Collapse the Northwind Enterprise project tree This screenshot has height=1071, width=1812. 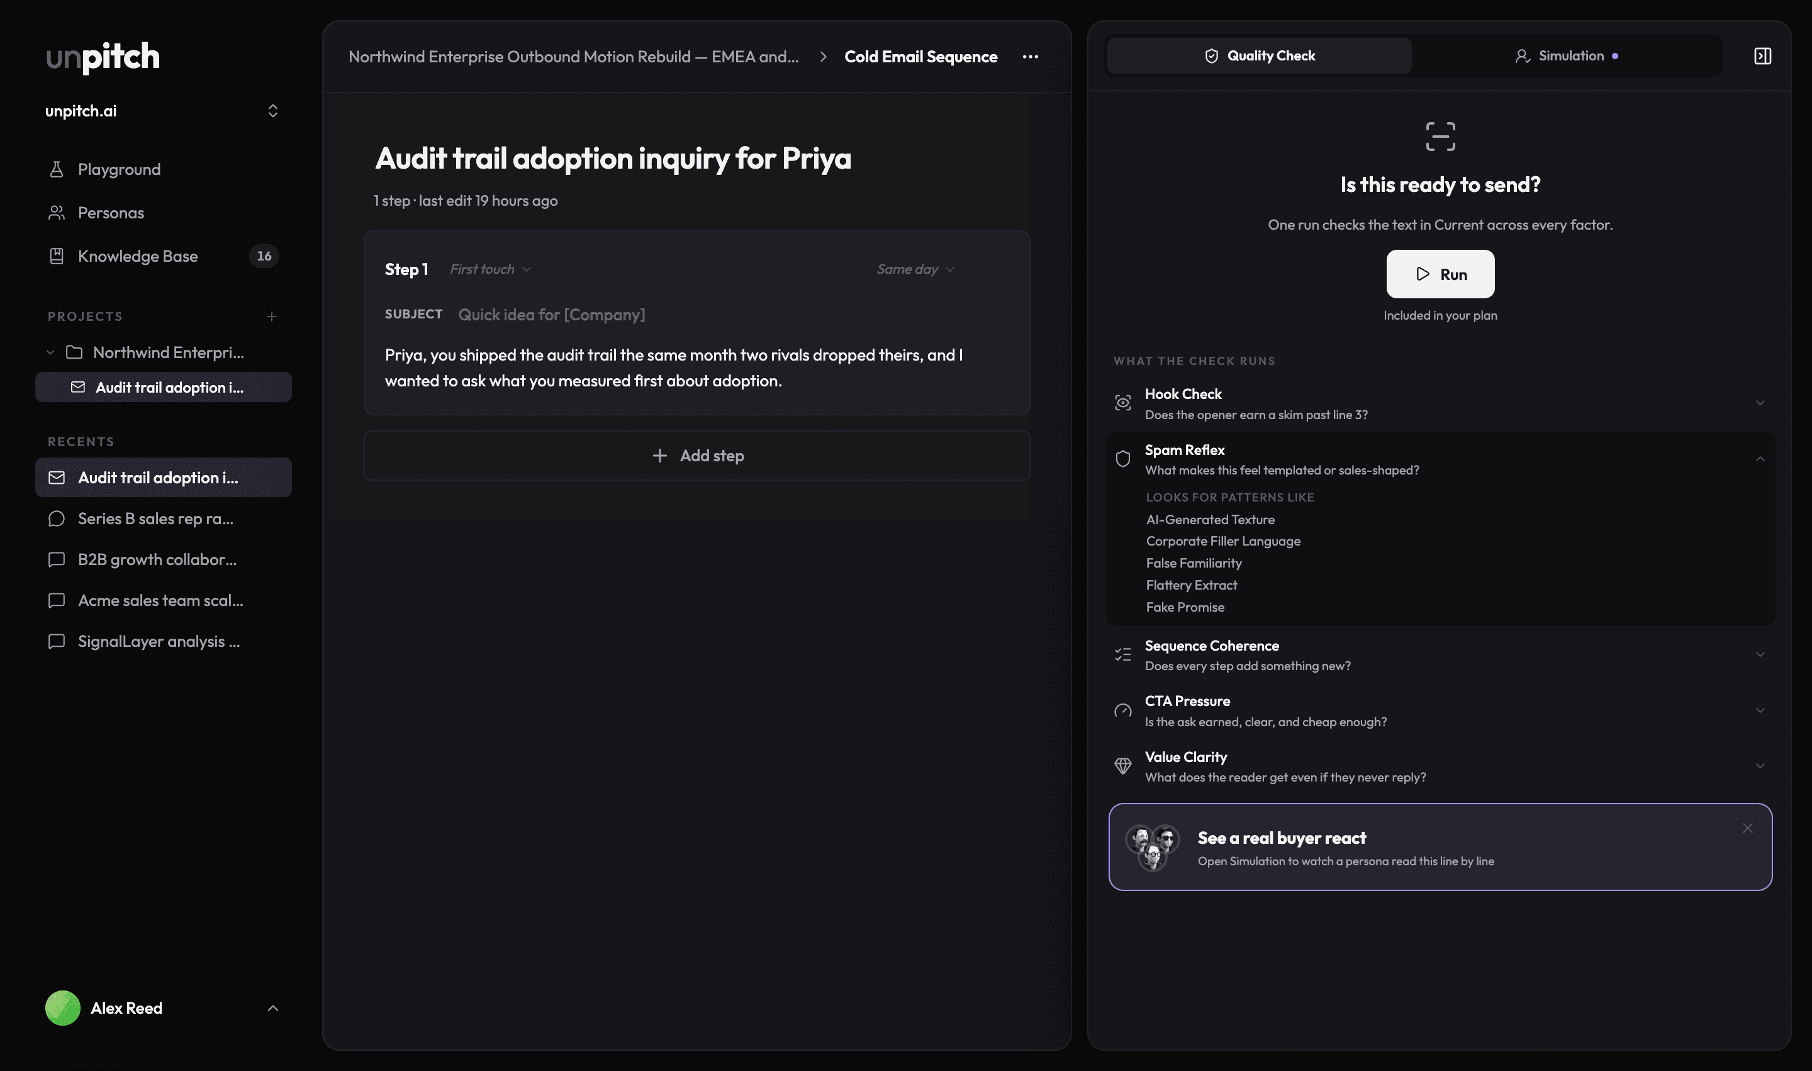tap(50, 352)
